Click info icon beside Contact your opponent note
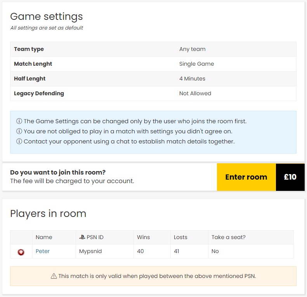 click(19, 141)
